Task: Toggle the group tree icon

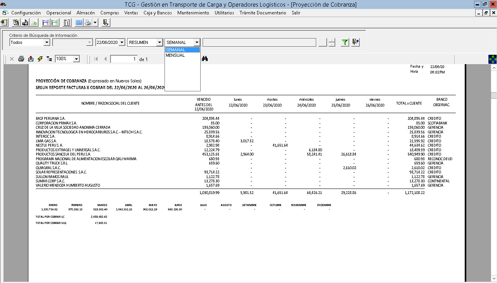Action: pos(49,59)
